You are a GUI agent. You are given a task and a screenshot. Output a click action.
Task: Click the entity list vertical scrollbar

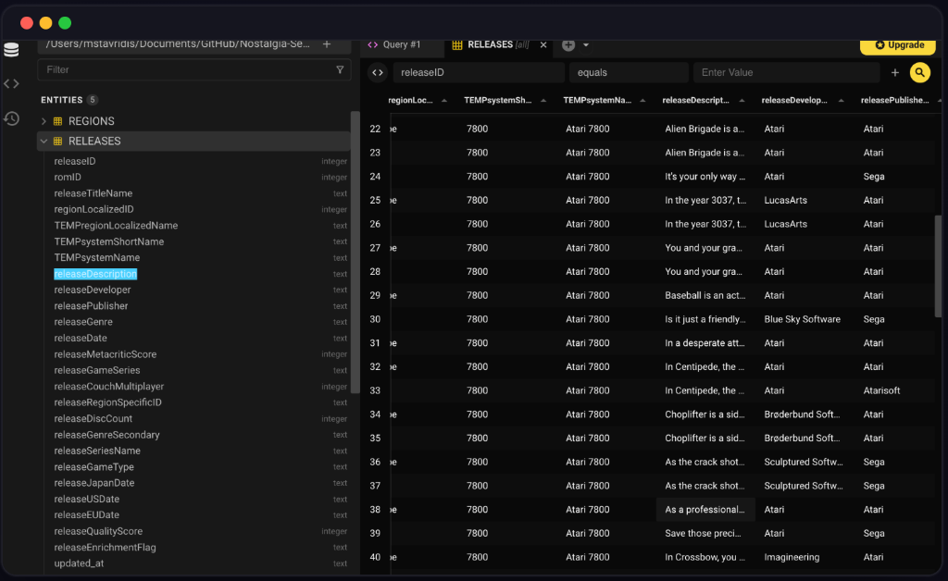coord(355,252)
